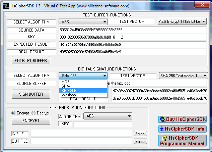This screenshot has height=152, width=212.
Task: Open the HsCipherSDK Programmer Manual
Action: pyautogui.click(x=182, y=141)
